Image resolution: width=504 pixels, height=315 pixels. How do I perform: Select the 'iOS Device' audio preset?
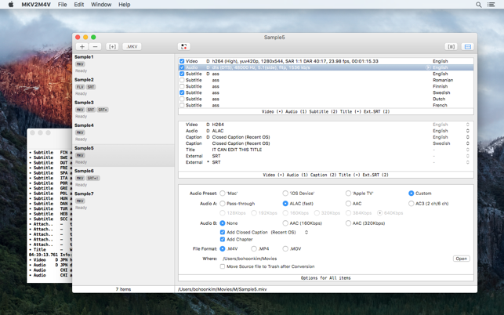(285, 194)
